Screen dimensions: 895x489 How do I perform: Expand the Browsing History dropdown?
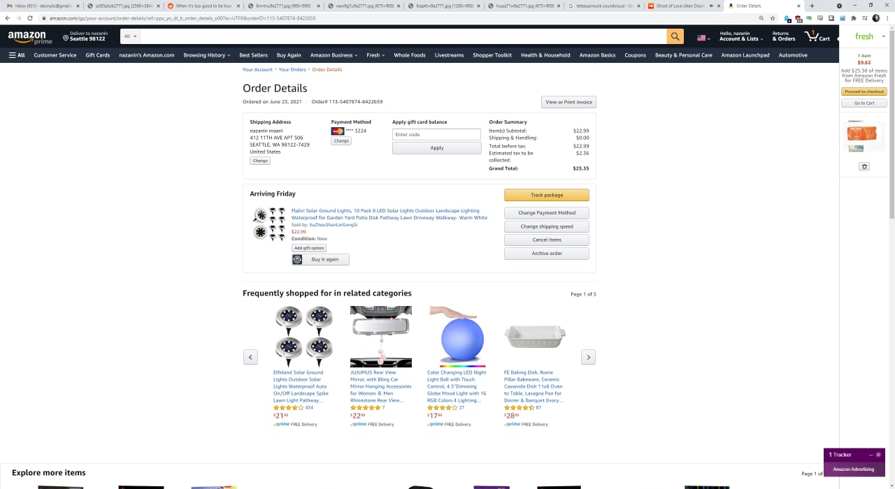point(207,55)
